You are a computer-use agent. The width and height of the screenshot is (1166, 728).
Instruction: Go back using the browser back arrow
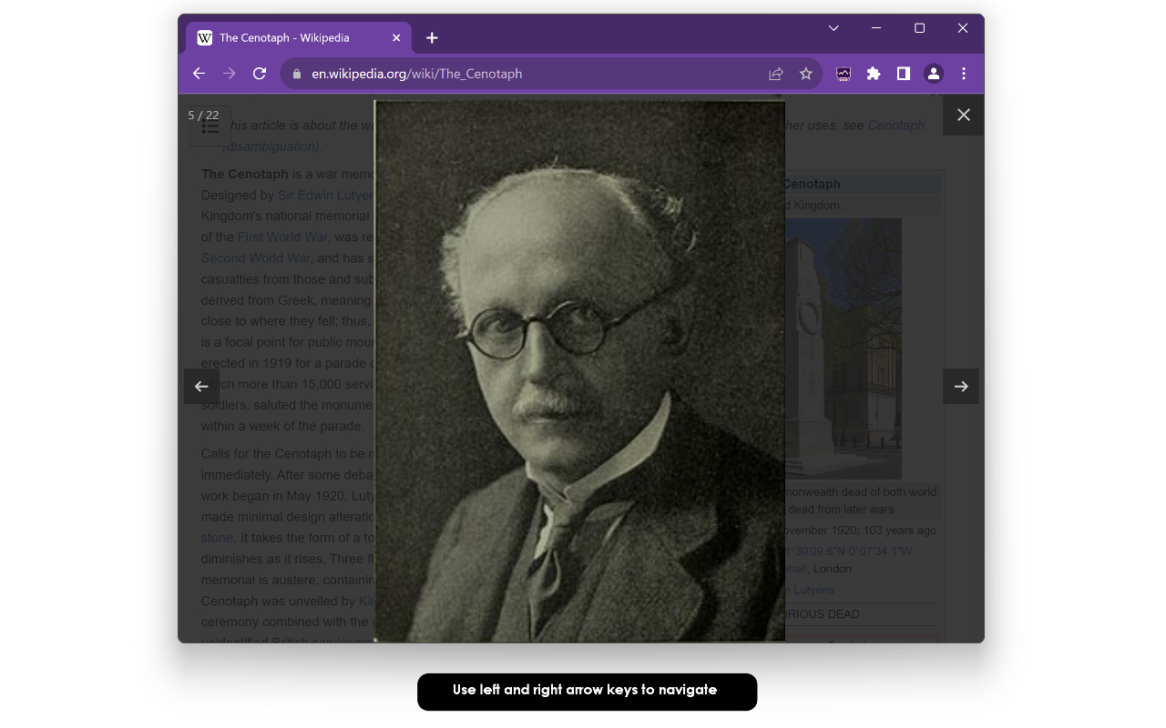click(199, 74)
